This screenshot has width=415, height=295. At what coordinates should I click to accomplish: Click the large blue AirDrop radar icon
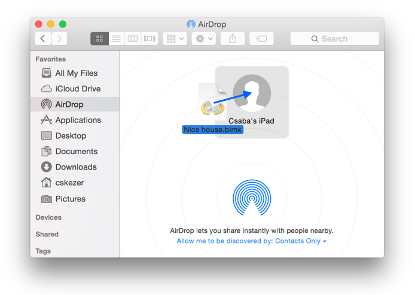tap(252, 198)
